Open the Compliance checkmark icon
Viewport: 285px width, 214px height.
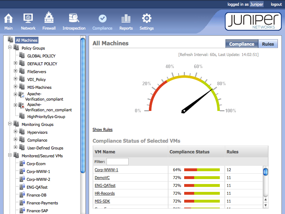click(x=103, y=19)
